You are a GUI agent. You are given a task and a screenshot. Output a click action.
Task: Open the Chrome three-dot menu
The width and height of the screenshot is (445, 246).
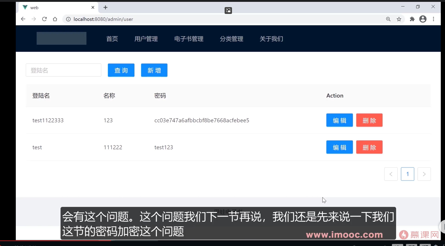tap(433, 19)
